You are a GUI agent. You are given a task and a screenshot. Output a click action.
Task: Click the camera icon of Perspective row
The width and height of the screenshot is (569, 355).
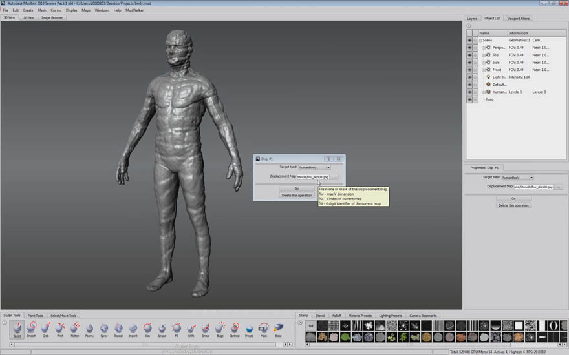488,48
